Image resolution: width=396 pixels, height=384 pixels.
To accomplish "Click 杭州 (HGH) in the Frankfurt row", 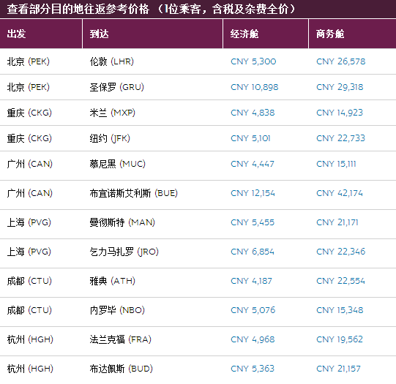I will pos(30,339).
